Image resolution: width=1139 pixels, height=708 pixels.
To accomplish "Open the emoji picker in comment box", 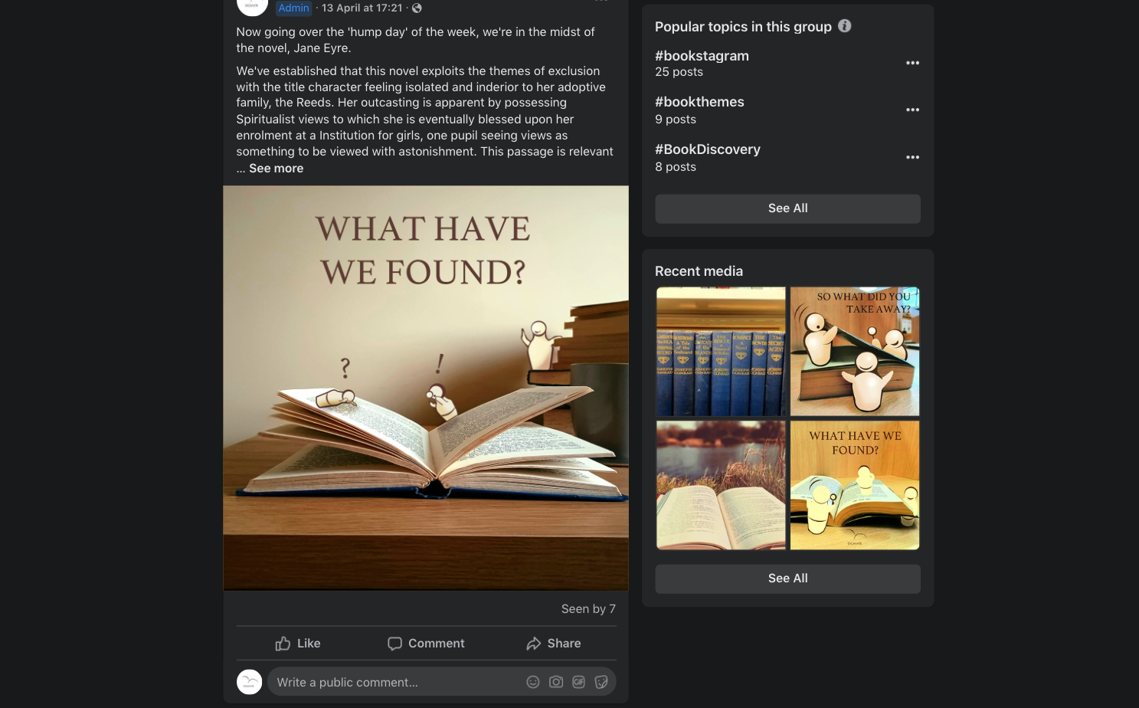I will 533,682.
